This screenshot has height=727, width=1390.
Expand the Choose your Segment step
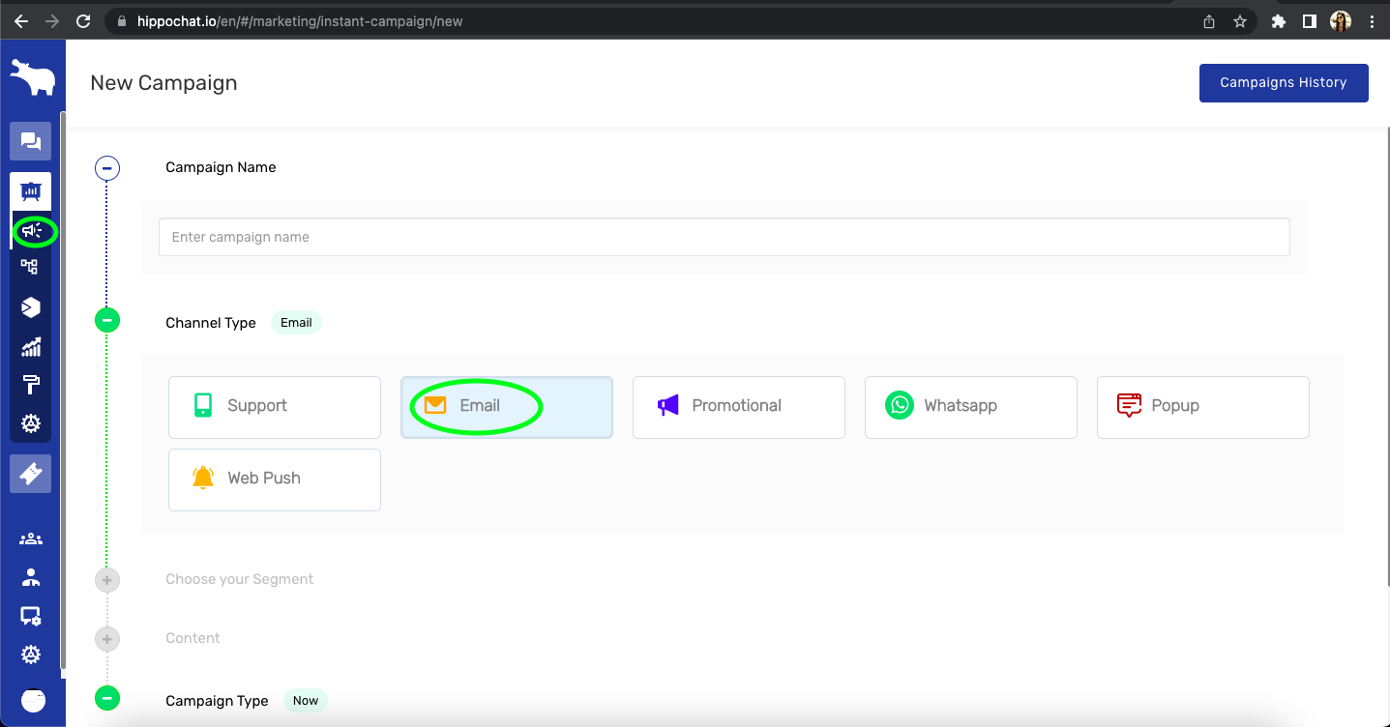[107, 580]
